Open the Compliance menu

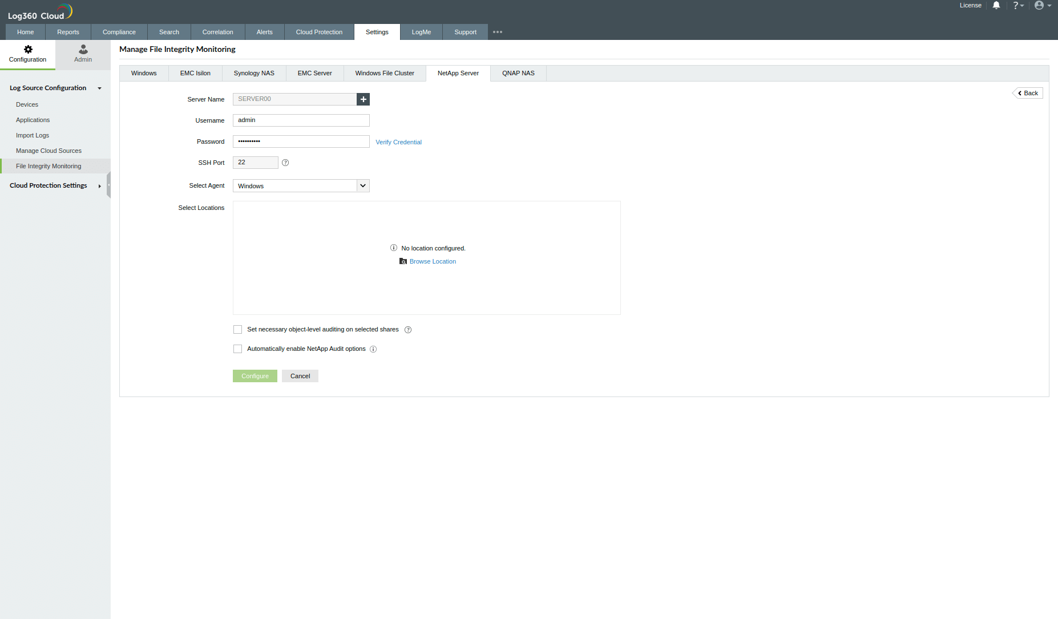point(119,32)
